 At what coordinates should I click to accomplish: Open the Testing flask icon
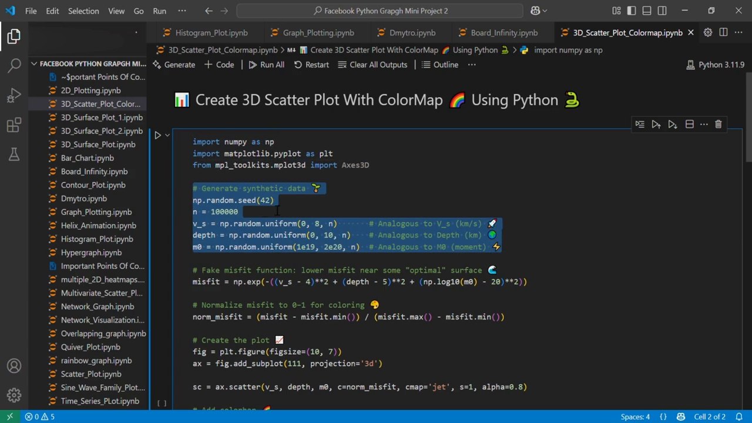pyautogui.click(x=14, y=155)
